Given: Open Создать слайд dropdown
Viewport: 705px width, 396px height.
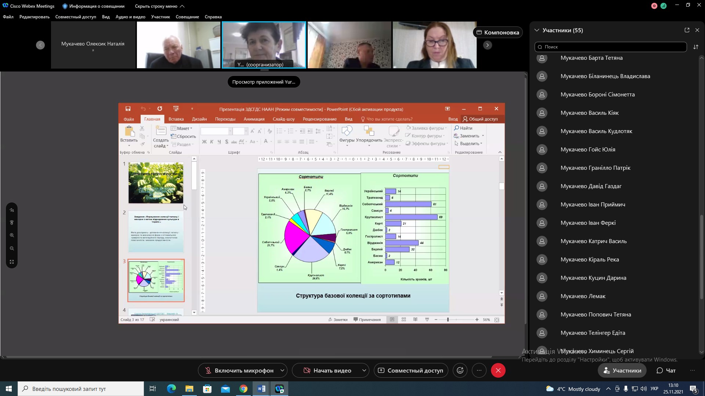Looking at the screenshot, I should click(161, 143).
